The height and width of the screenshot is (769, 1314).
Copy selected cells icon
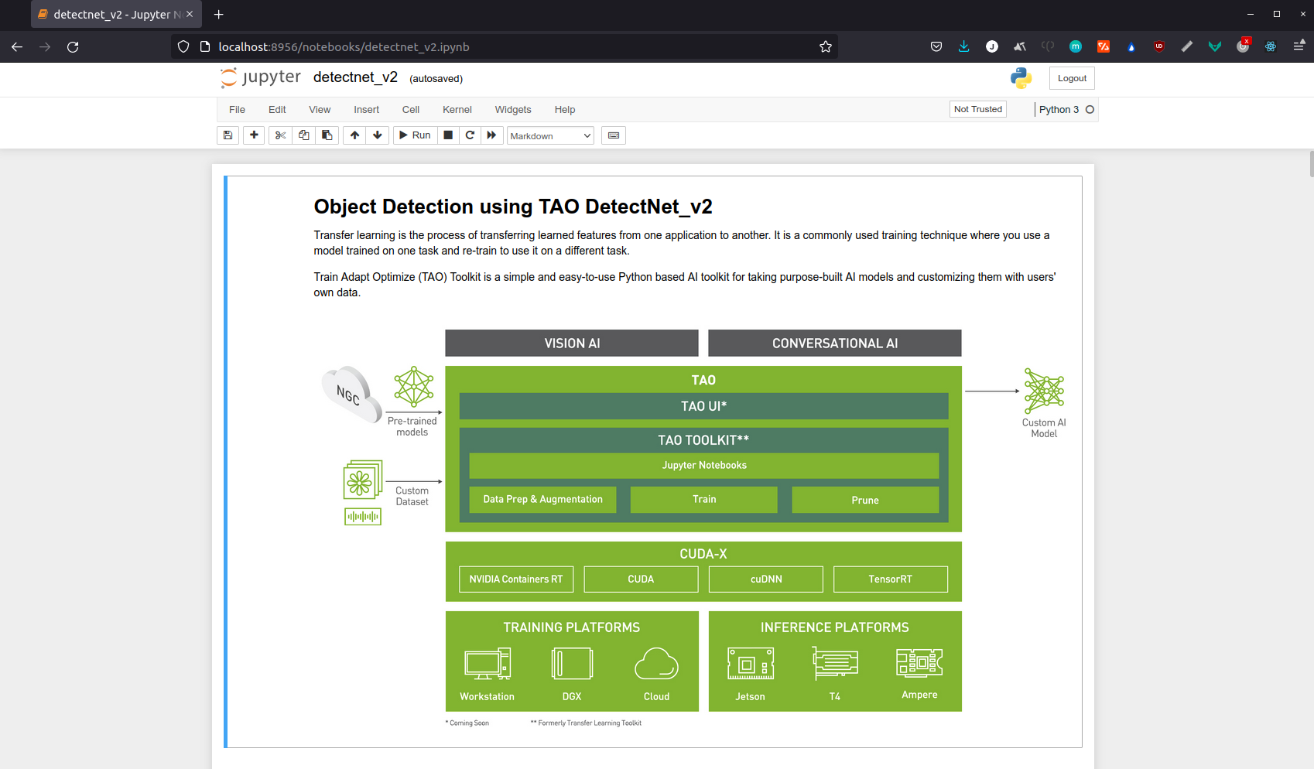[303, 135]
